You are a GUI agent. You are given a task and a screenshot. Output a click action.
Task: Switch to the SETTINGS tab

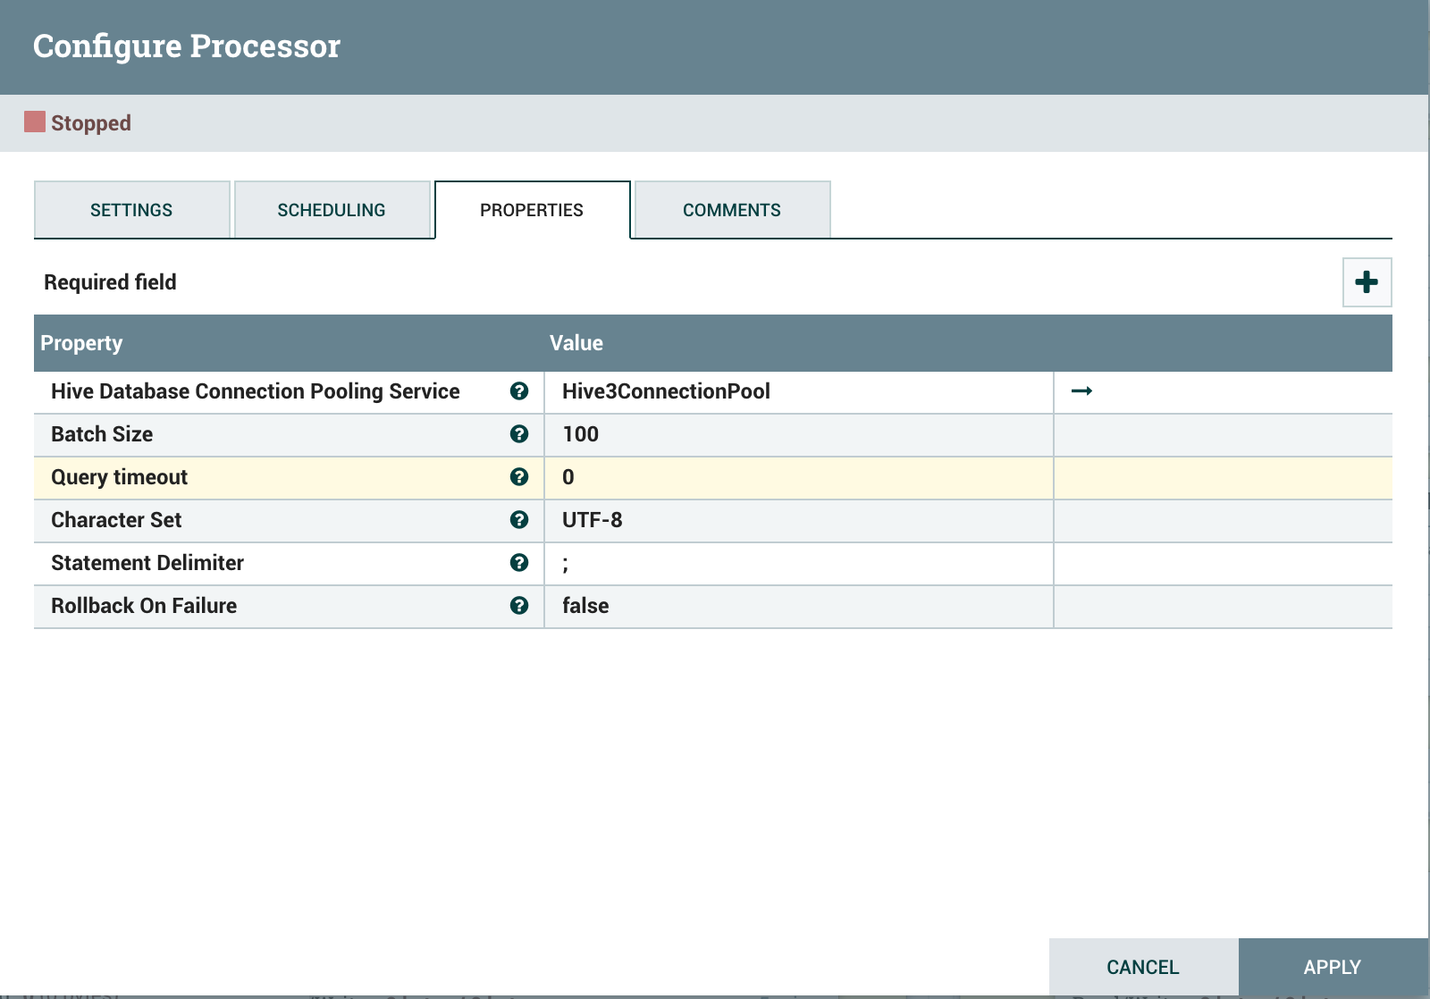tap(130, 210)
